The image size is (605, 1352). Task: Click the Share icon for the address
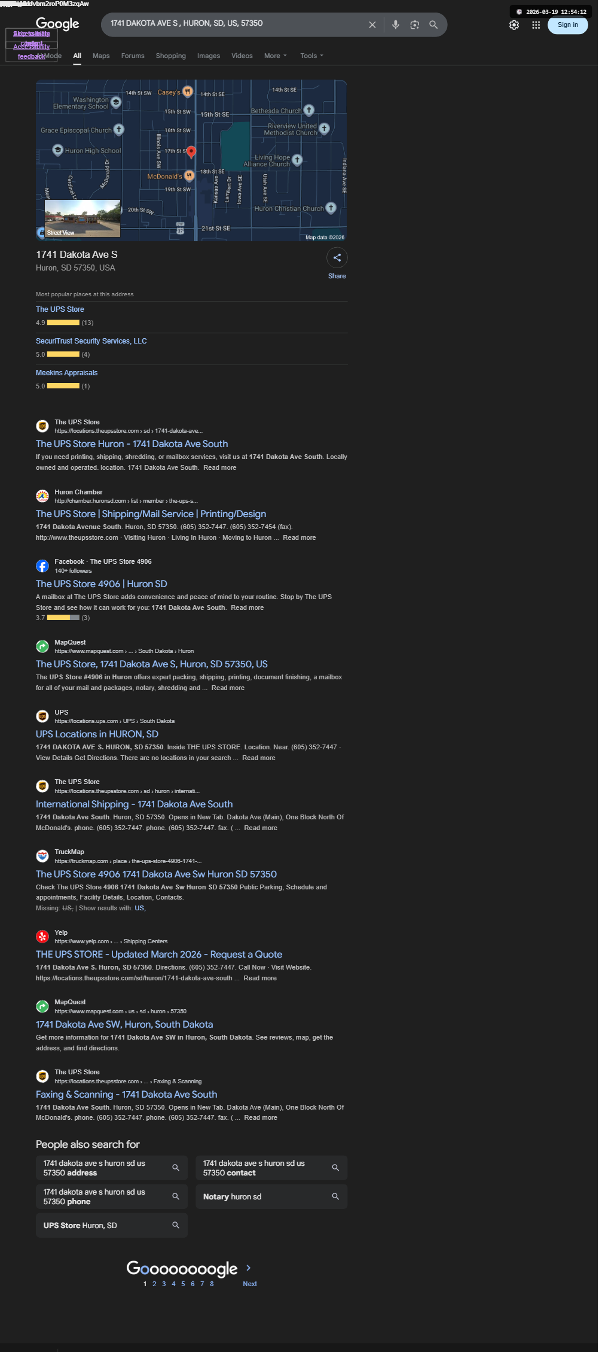(337, 258)
